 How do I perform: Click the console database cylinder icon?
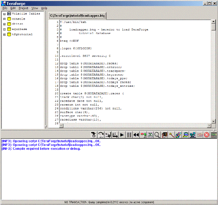click(9, 19)
